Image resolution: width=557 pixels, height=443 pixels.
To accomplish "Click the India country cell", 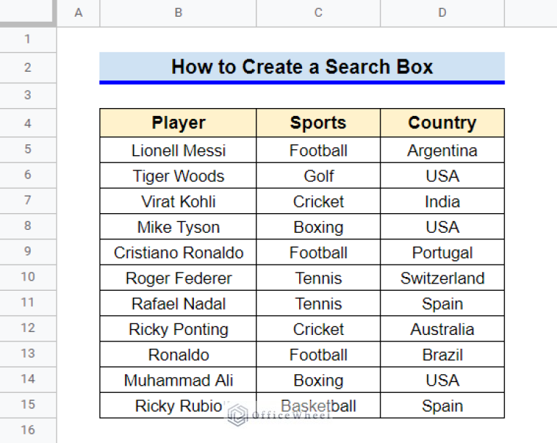I will tap(442, 202).
